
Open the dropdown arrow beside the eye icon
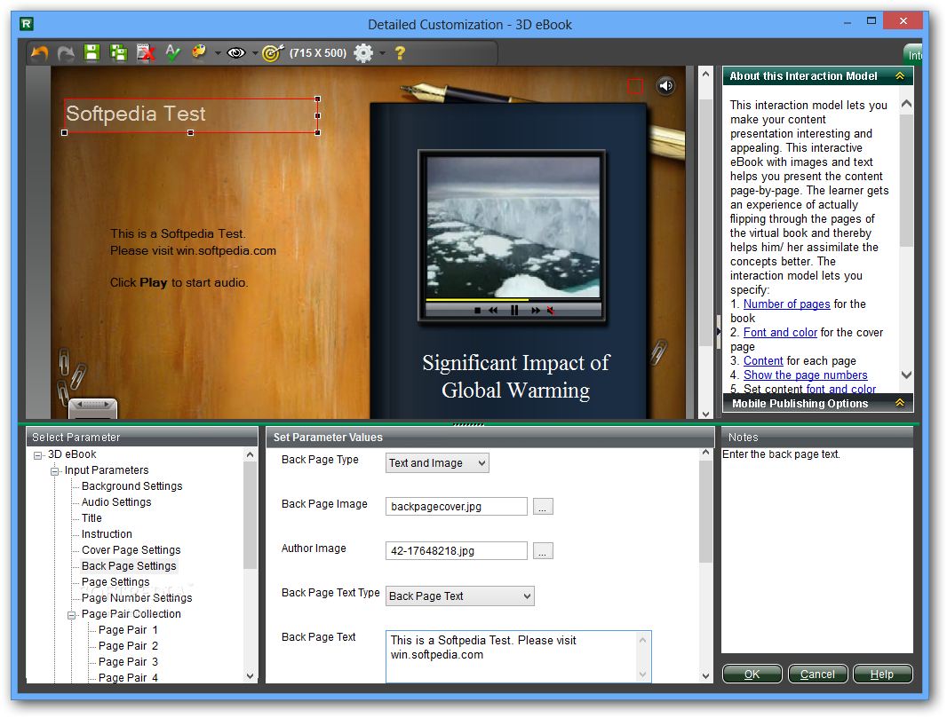tap(255, 53)
